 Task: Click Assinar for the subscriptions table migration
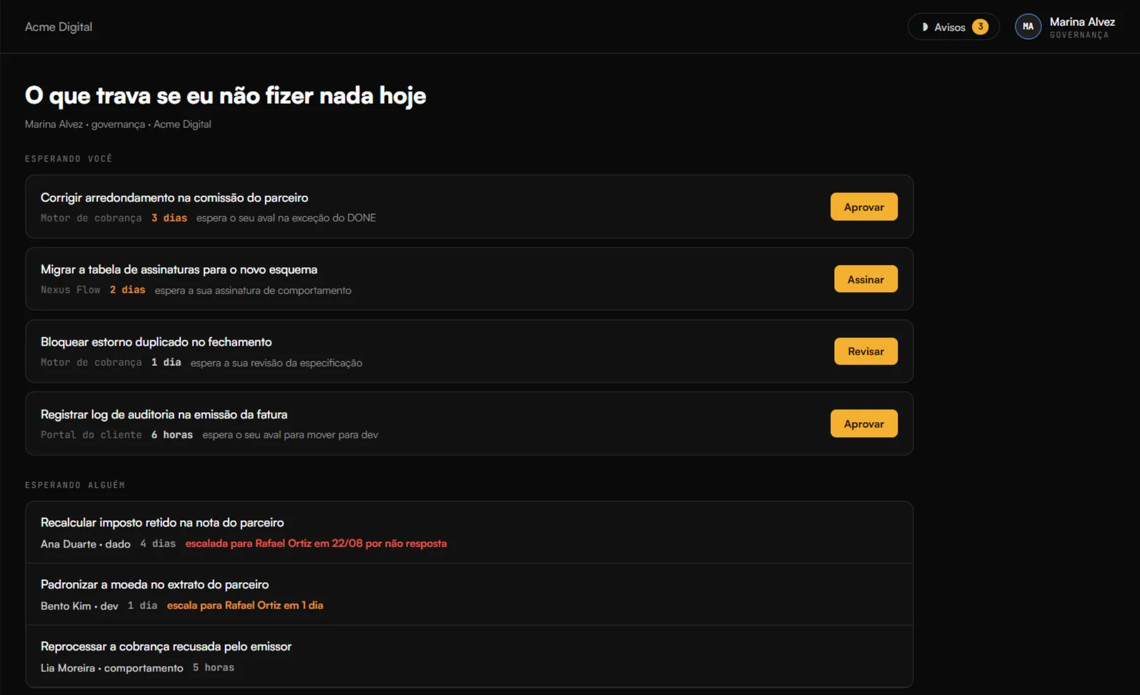pyautogui.click(x=865, y=279)
